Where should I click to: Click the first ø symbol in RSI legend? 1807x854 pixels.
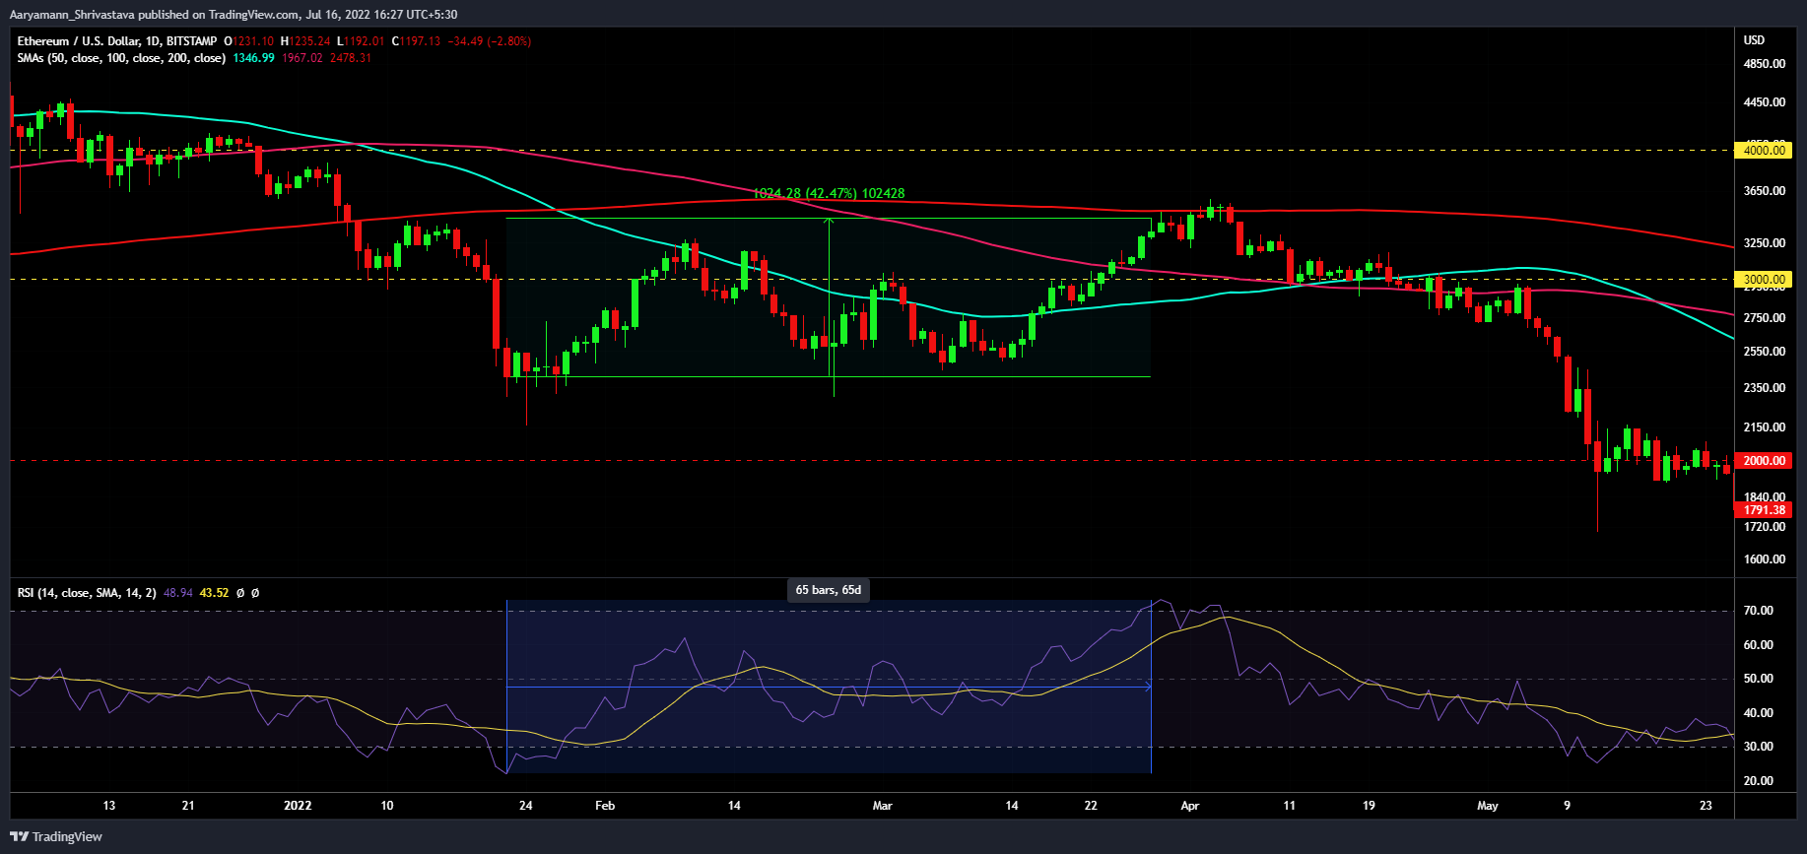[240, 593]
